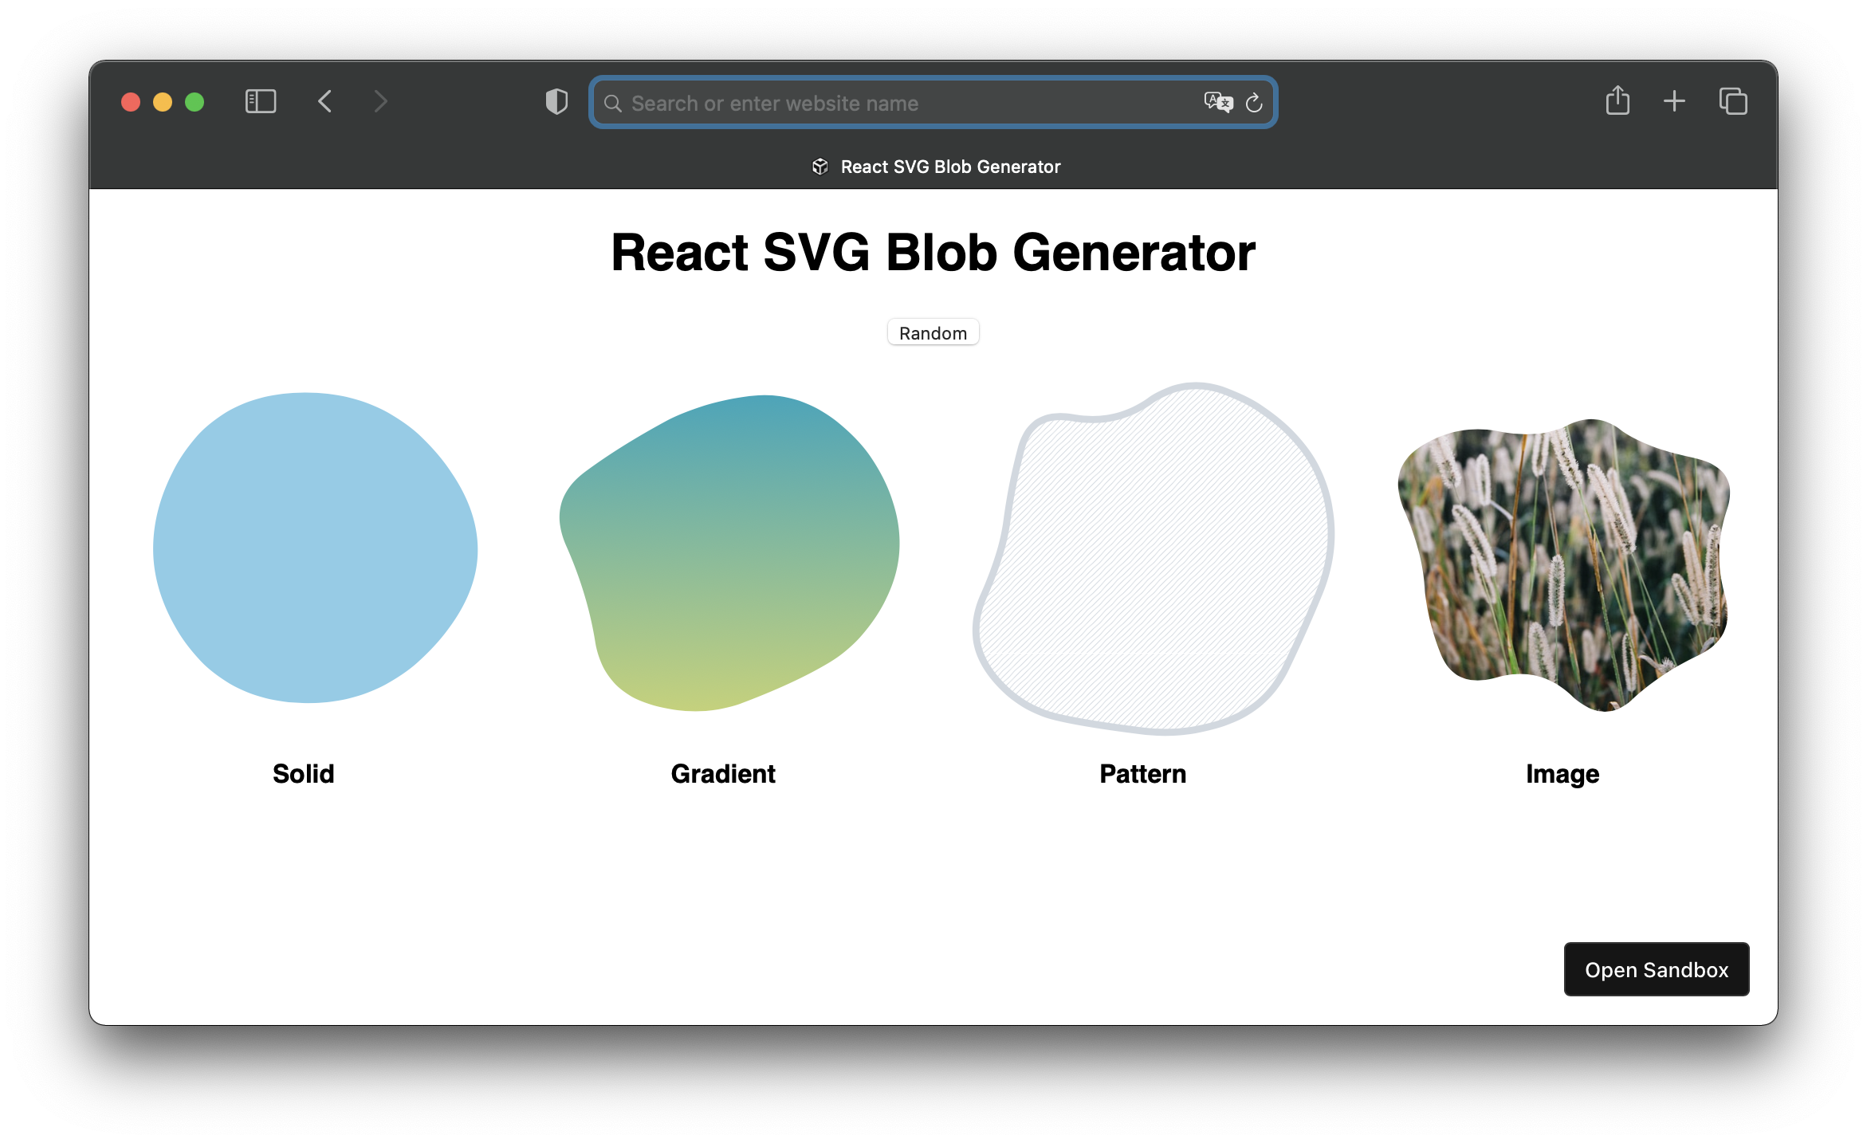Click the grass photo image blob
This screenshot has width=1867, height=1143.
(x=1564, y=562)
